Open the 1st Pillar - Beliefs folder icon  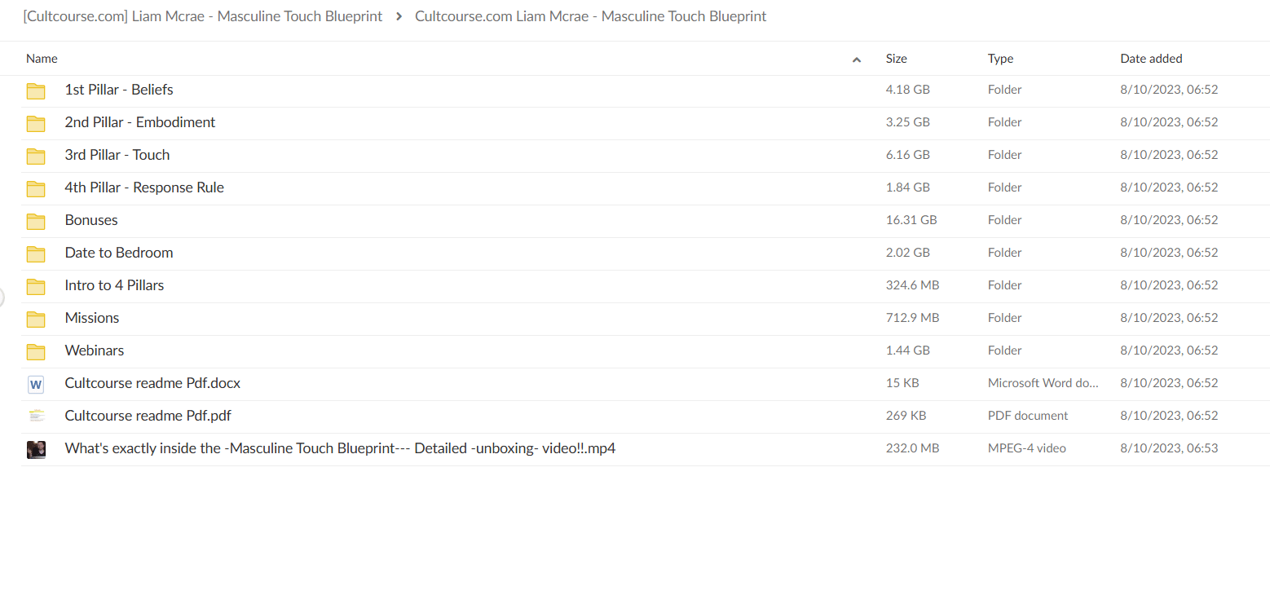(x=36, y=90)
